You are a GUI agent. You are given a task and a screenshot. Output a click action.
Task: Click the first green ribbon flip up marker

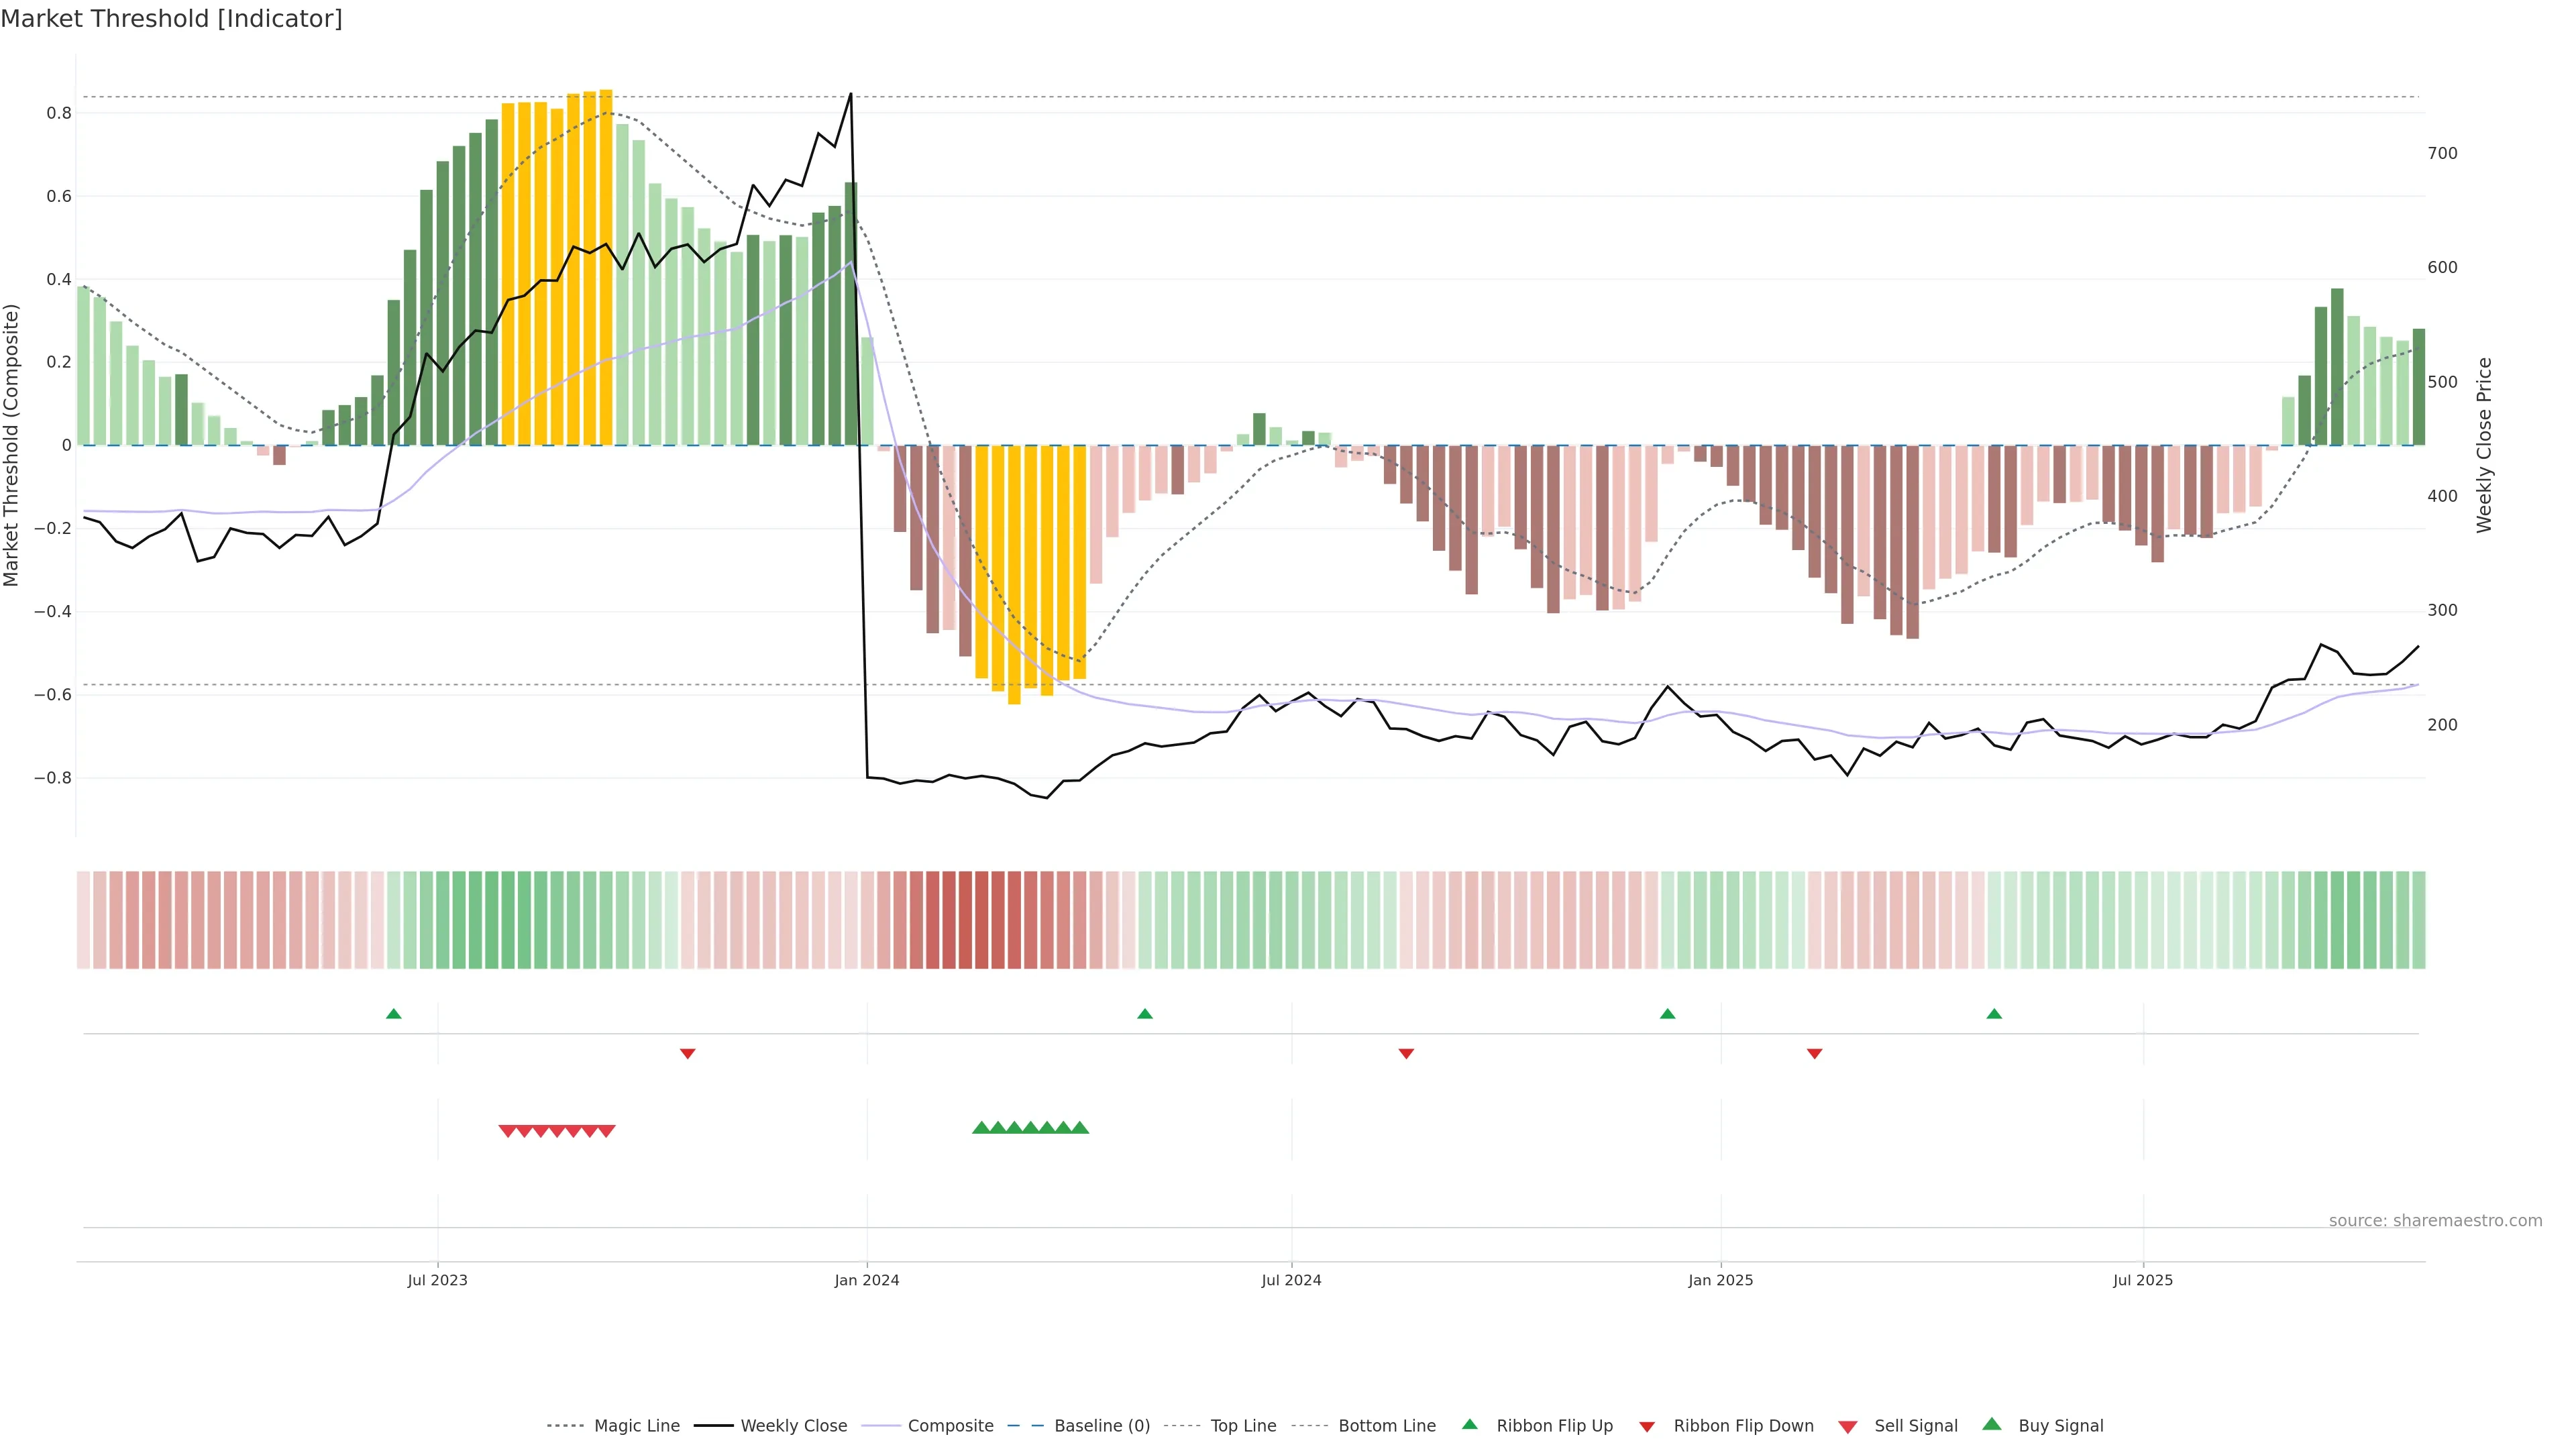[394, 1014]
